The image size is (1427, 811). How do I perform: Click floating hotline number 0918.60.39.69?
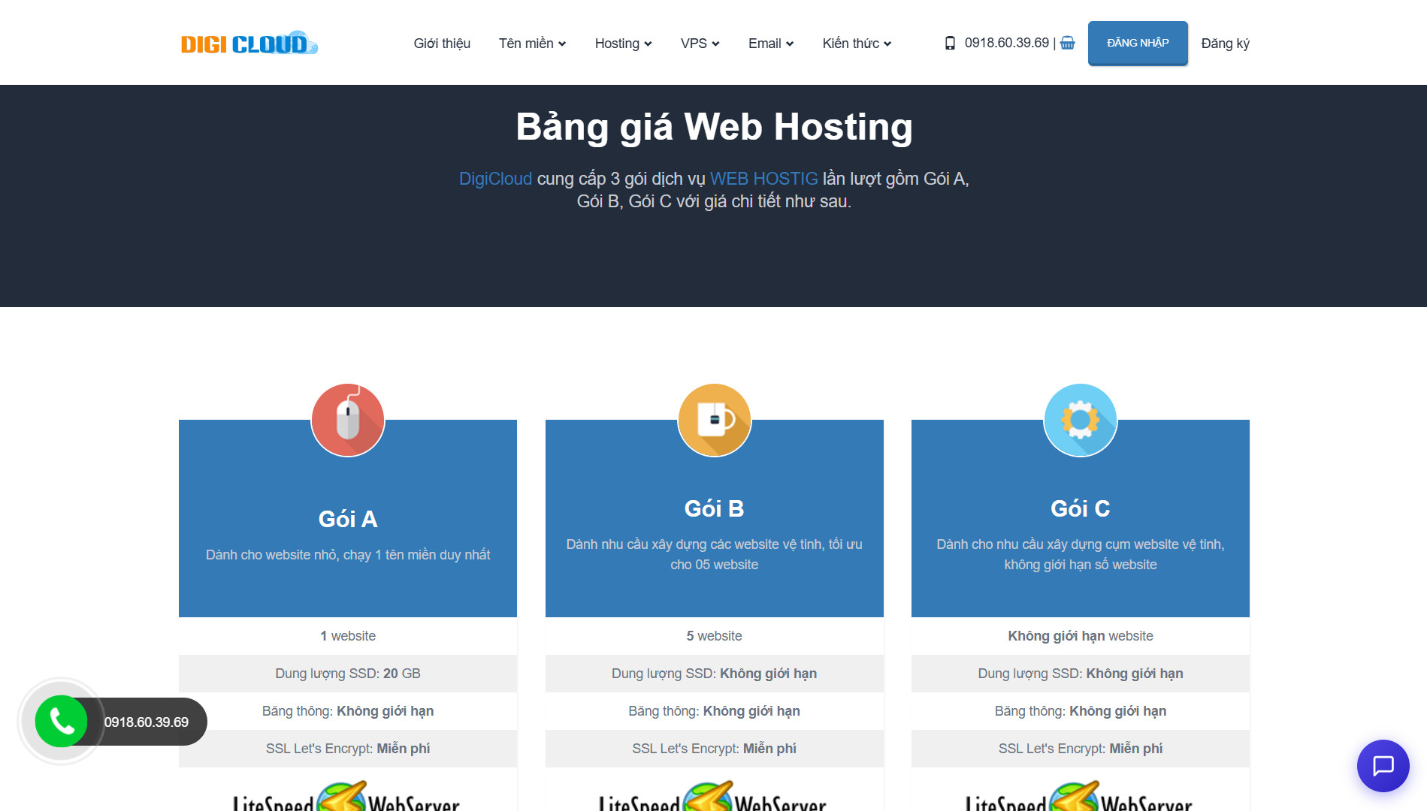pos(147,722)
